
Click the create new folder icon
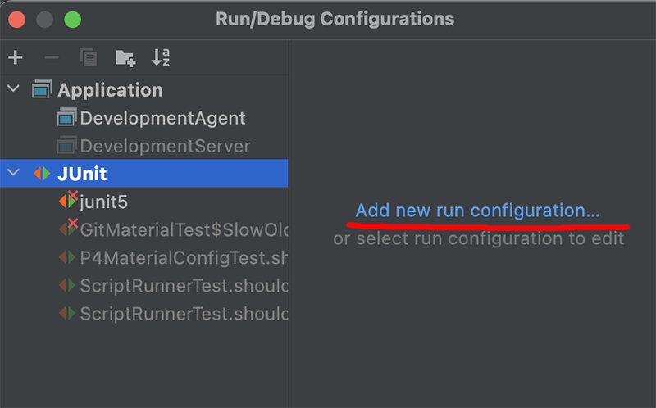pyautogui.click(x=125, y=57)
